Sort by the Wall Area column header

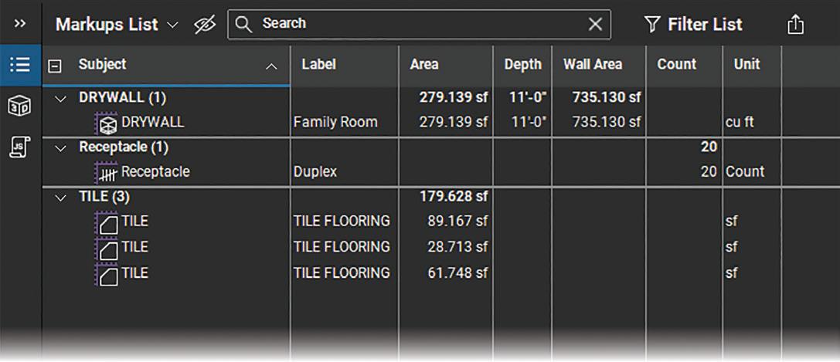tap(593, 64)
